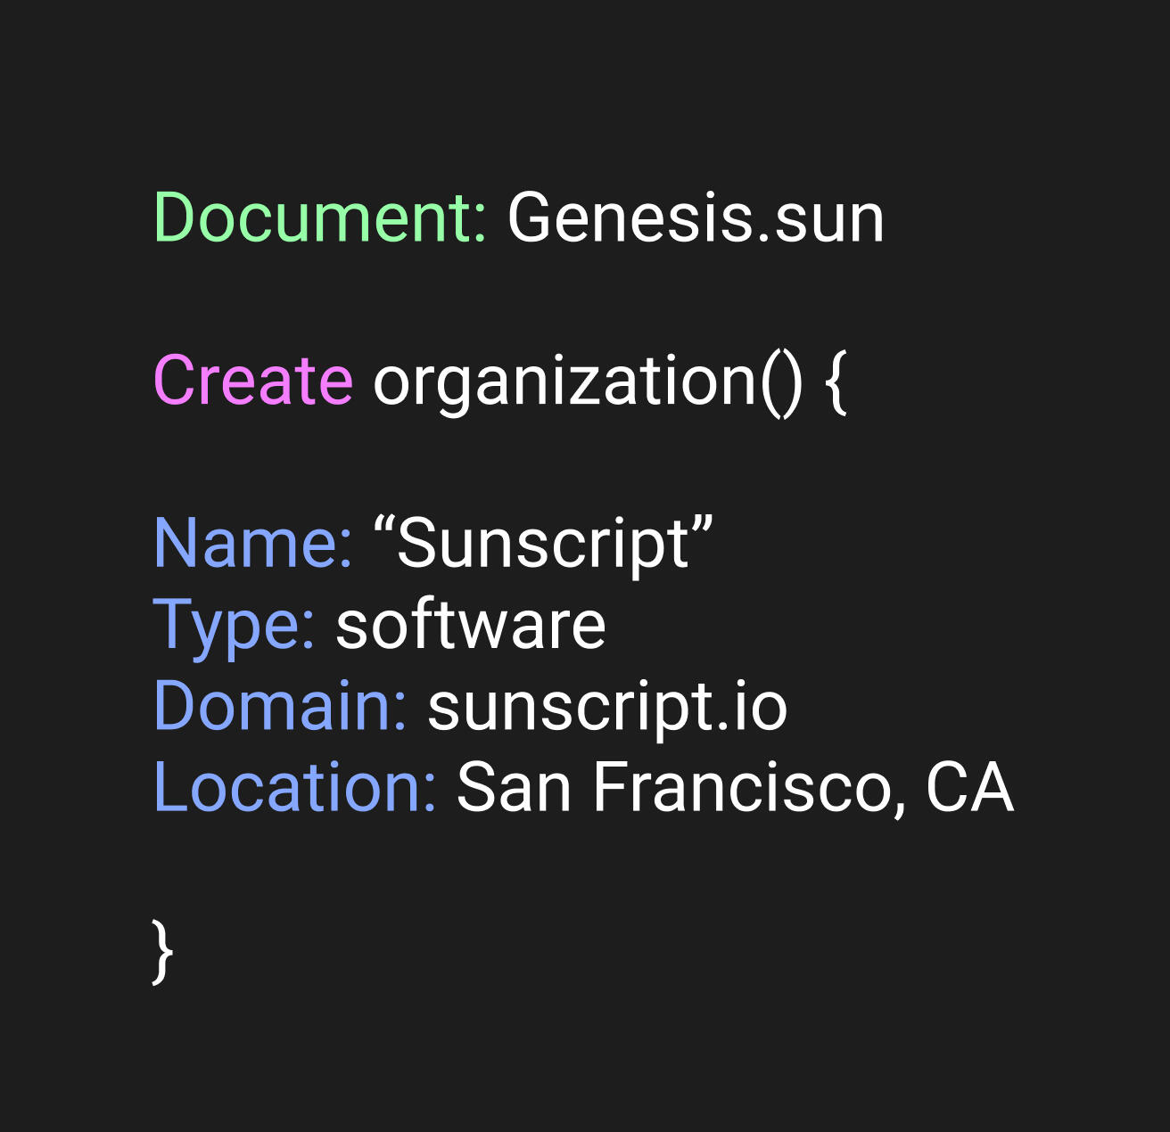Select the Name: property label
This screenshot has height=1132, width=1170.
click(x=253, y=543)
